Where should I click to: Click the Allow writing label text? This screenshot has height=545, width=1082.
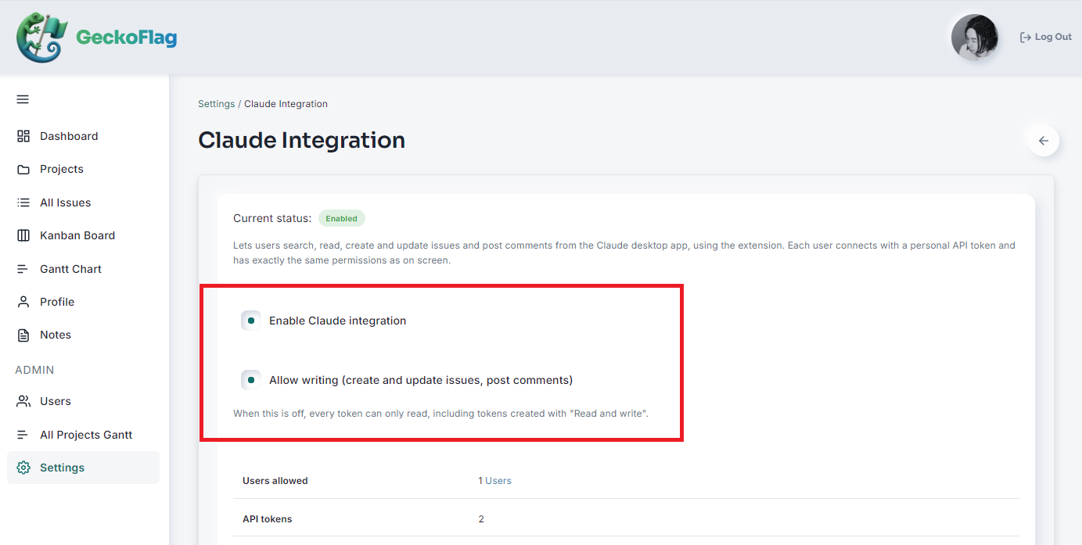click(421, 380)
